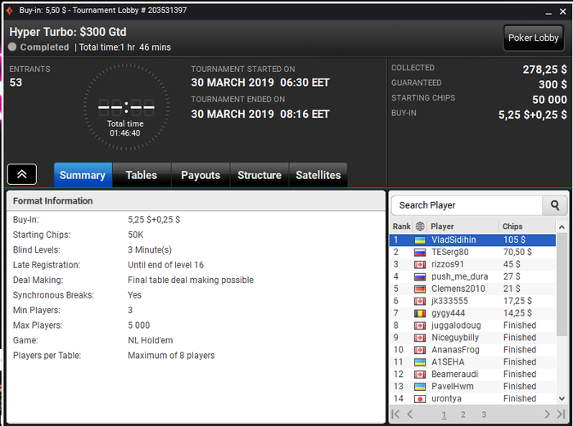Go to first page of player list
The width and height of the screenshot is (573, 426).
[395, 414]
